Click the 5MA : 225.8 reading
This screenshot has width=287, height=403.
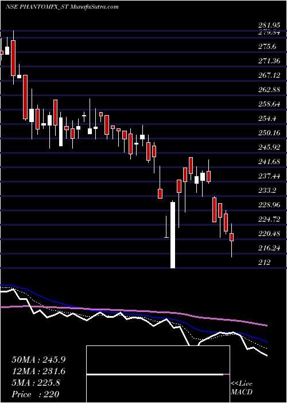pyautogui.click(x=36, y=383)
